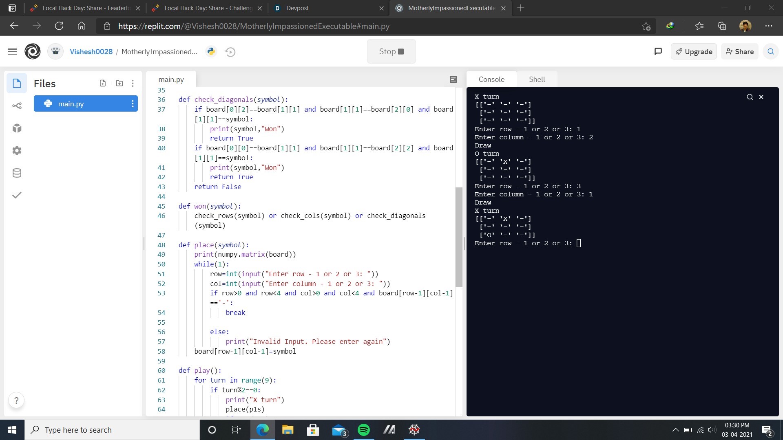Open the Packages cube icon
Image resolution: width=783 pixels, height=440 pixels.
pos(17,128)
